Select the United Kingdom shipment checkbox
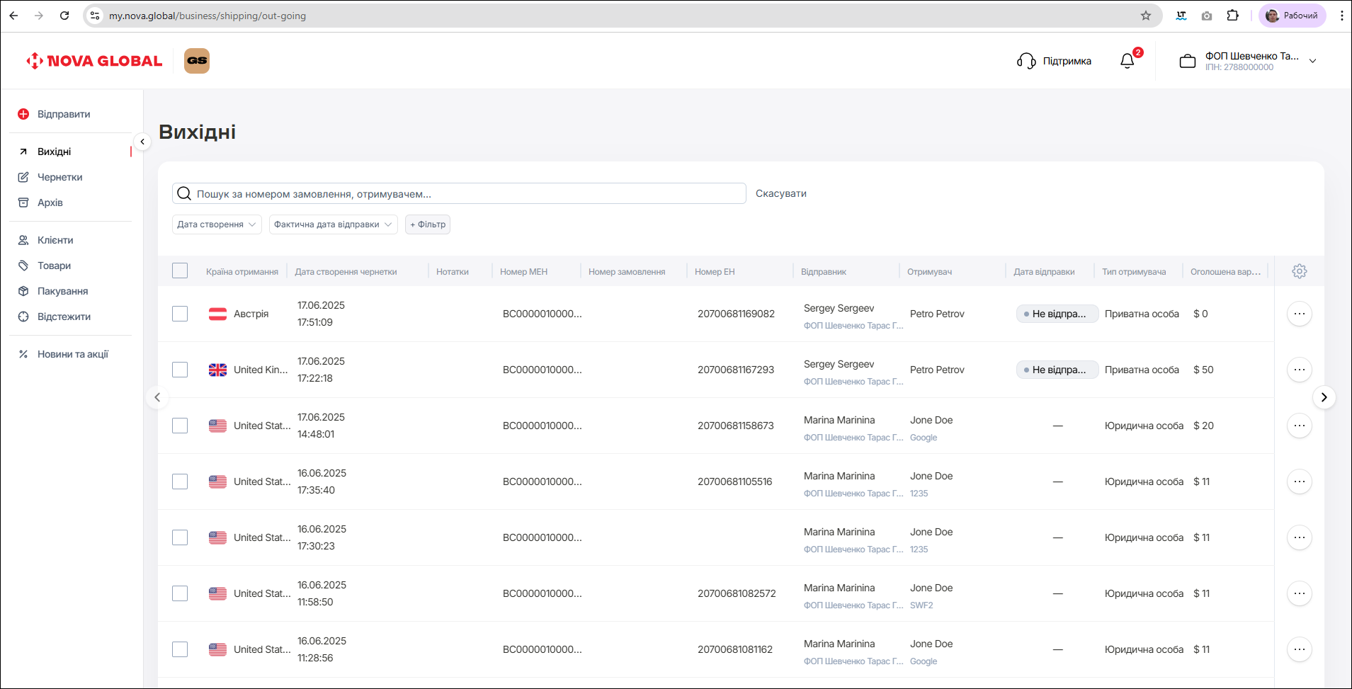This screenshot has height=689, width=1352. pyautogui.click(x=180, y=370)
